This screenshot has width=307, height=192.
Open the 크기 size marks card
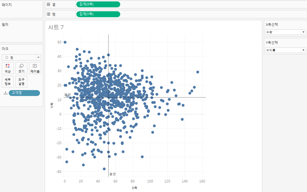tap(21, 68)
